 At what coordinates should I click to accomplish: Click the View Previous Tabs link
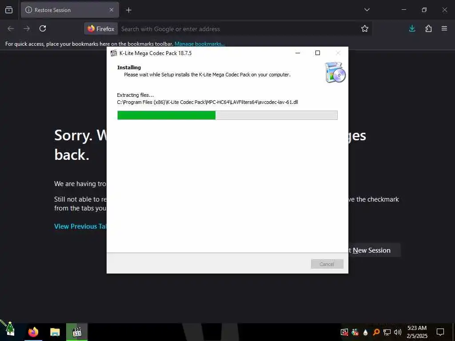80,226
